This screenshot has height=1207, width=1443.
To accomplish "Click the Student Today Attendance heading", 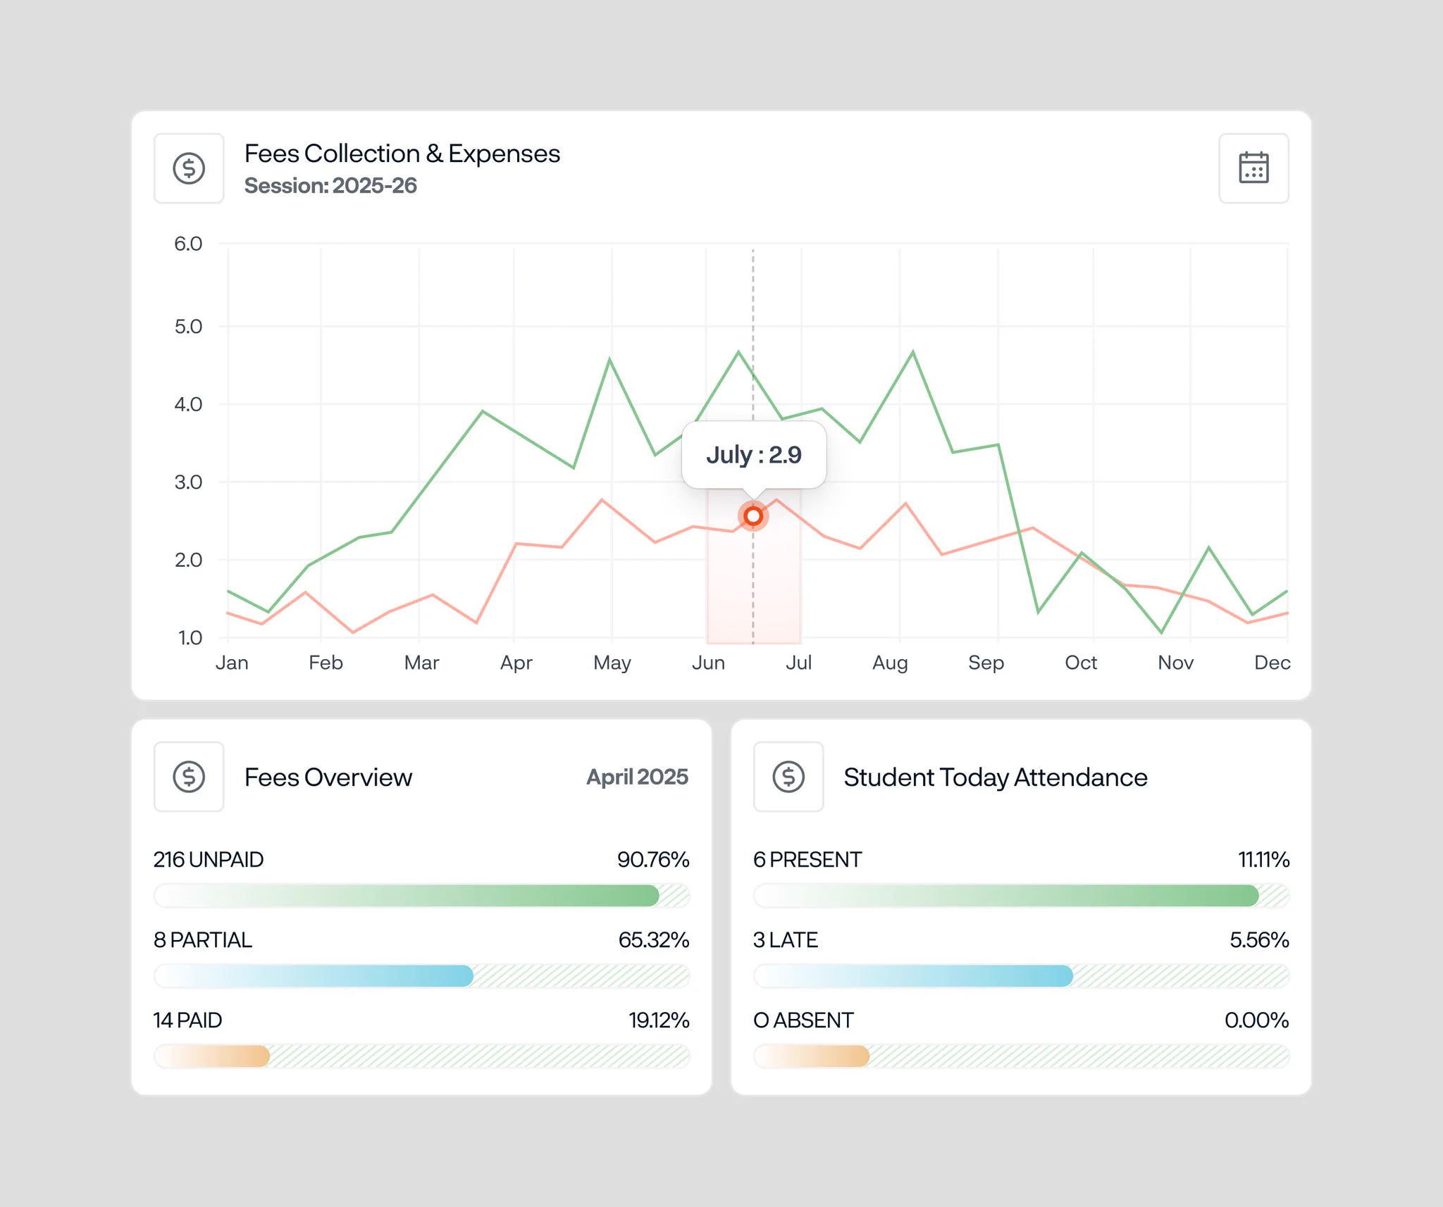I will [996, 777].
